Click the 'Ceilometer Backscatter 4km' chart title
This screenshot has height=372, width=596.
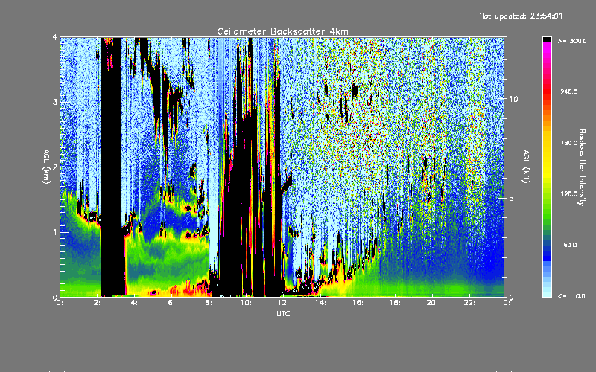(282, 31)
